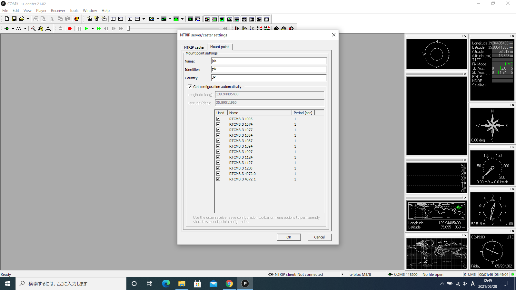Open dropdown arrow next to Open folder icon

coord(28,19)
